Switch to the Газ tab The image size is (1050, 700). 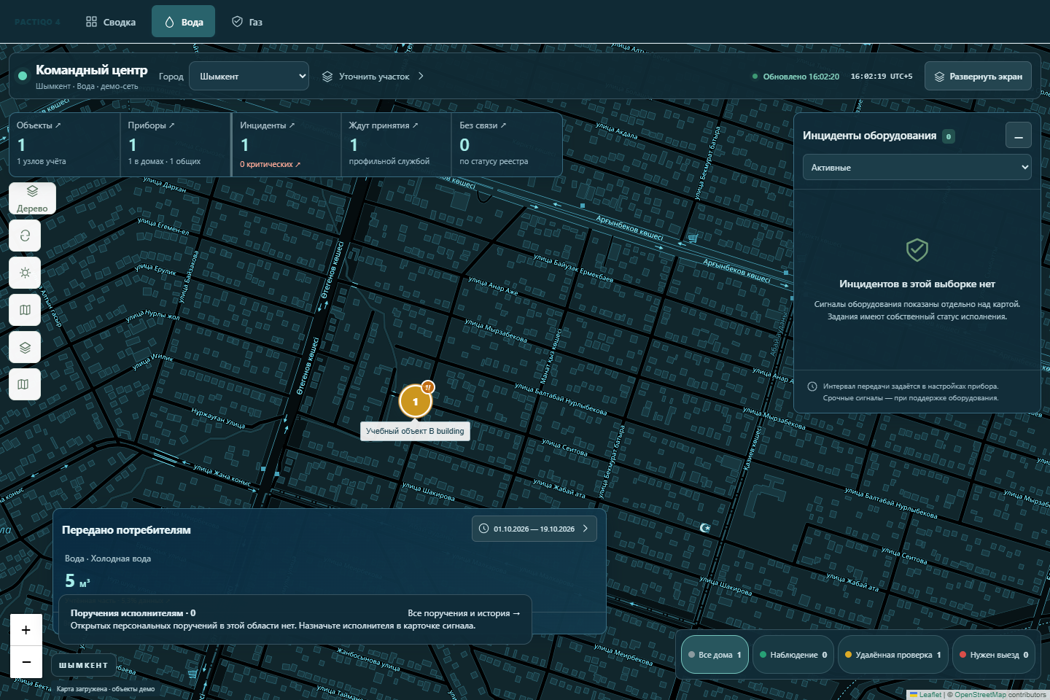tap(247, 22)
